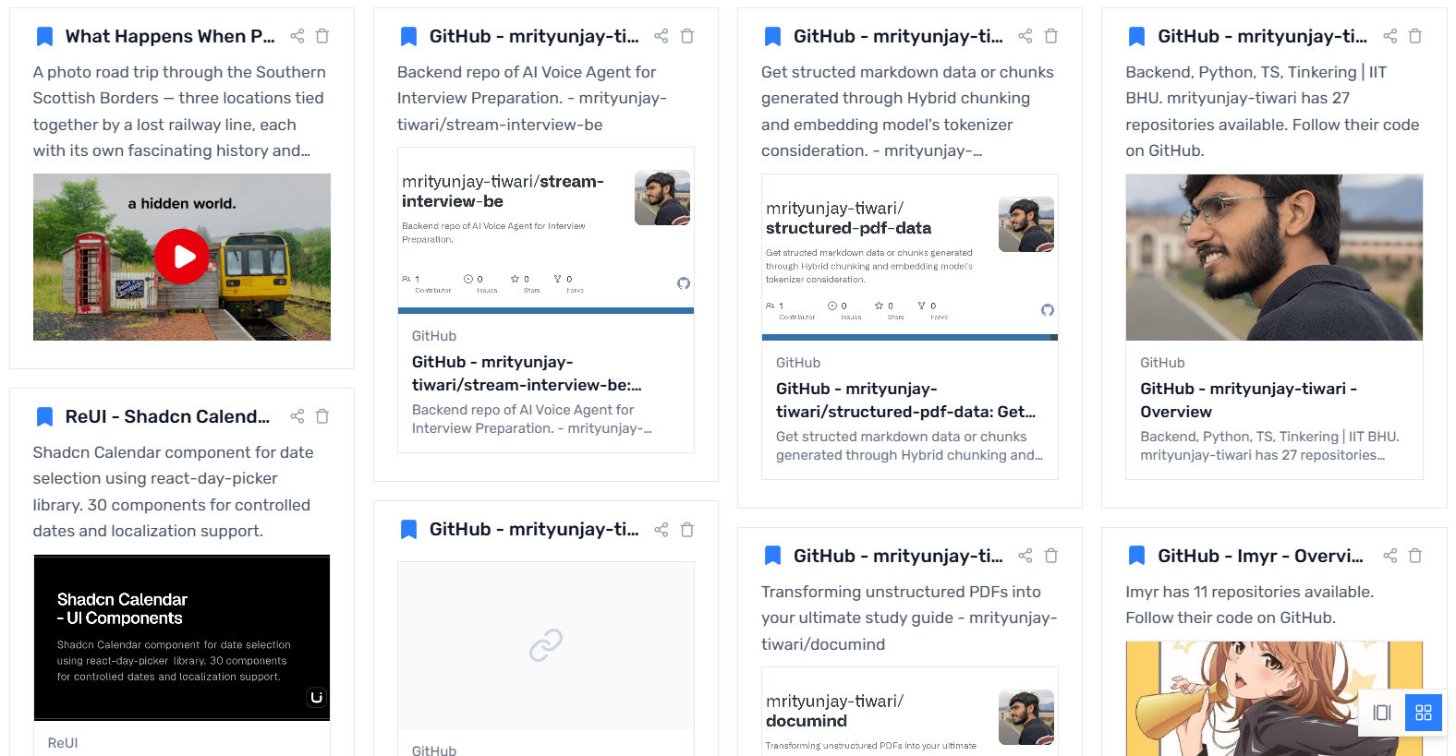Share the GitHub bookmark with link placeholder image
The width and height of the screenshot is (1456, 756).
click(661, 530)
